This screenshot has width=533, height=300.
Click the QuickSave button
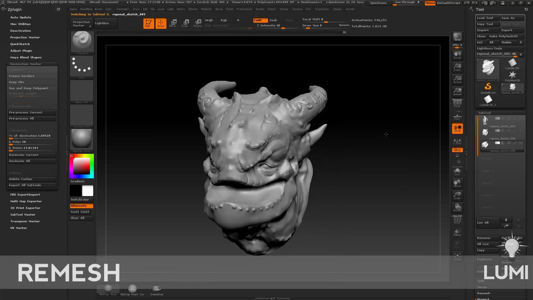[378, 3]
